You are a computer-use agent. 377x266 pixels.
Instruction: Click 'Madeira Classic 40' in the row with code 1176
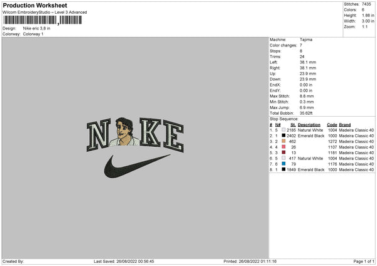pos(356,164)
